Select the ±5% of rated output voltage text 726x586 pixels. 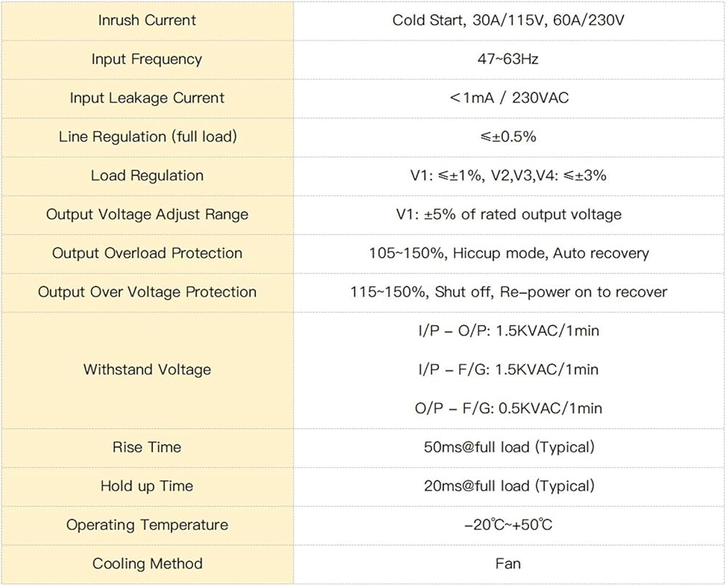pyautogui.click(x=523, y=214)
